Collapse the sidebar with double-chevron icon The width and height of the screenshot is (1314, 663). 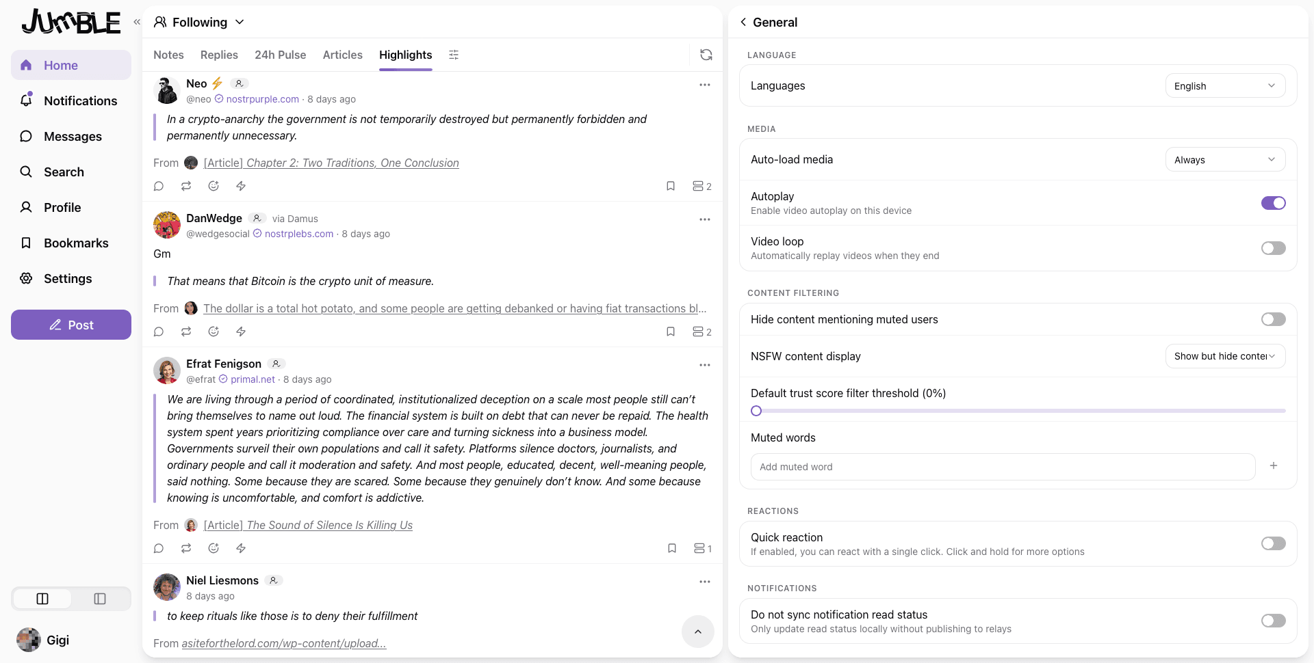coord(137,22)
